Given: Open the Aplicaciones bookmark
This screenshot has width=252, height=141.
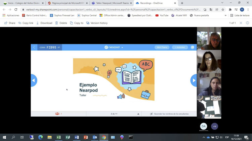Looking at the screenshot, I should [11, 15].
